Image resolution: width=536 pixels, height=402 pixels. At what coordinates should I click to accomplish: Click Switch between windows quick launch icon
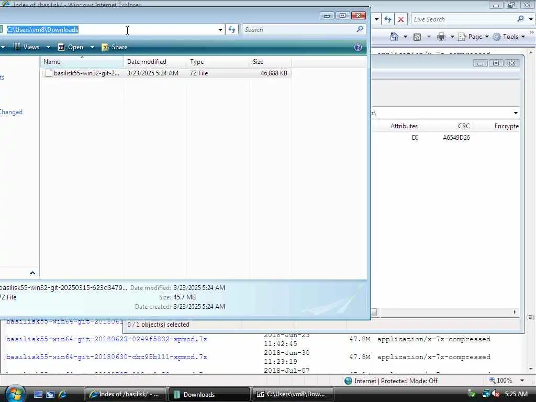[50, 395]
